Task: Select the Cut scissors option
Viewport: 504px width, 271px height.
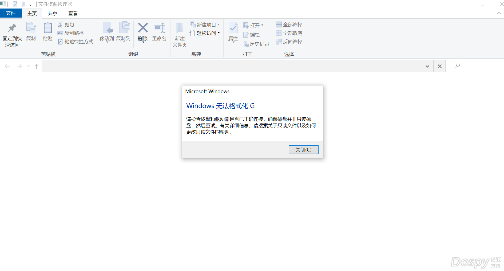Action: pos(66,24)
